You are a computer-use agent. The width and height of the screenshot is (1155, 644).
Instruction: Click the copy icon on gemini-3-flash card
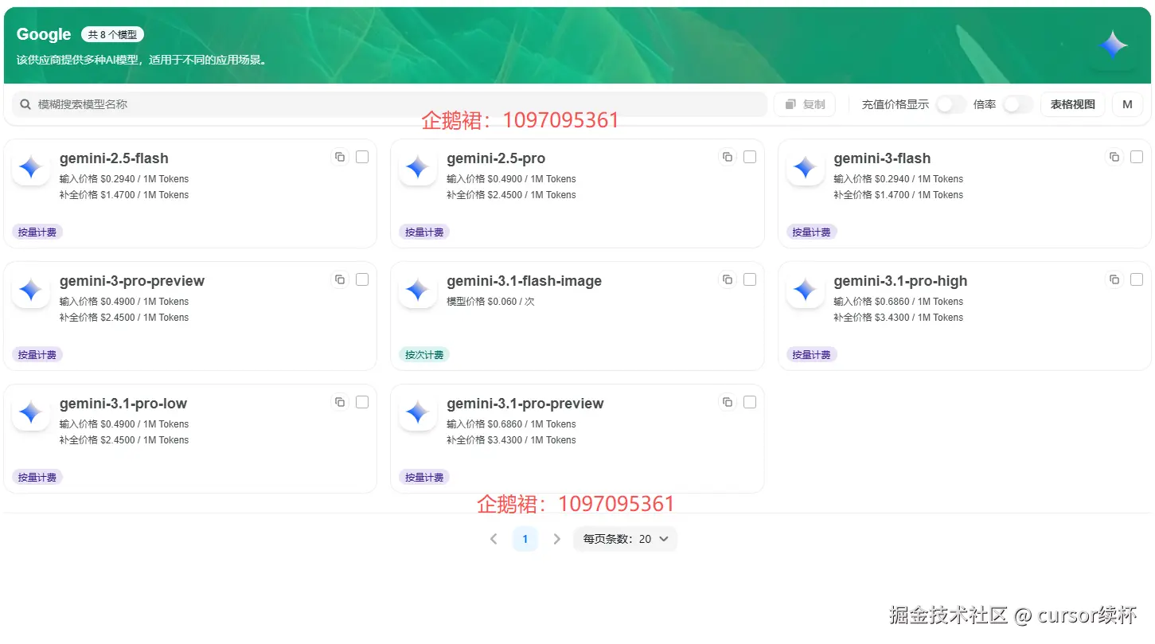point(1114,157)
